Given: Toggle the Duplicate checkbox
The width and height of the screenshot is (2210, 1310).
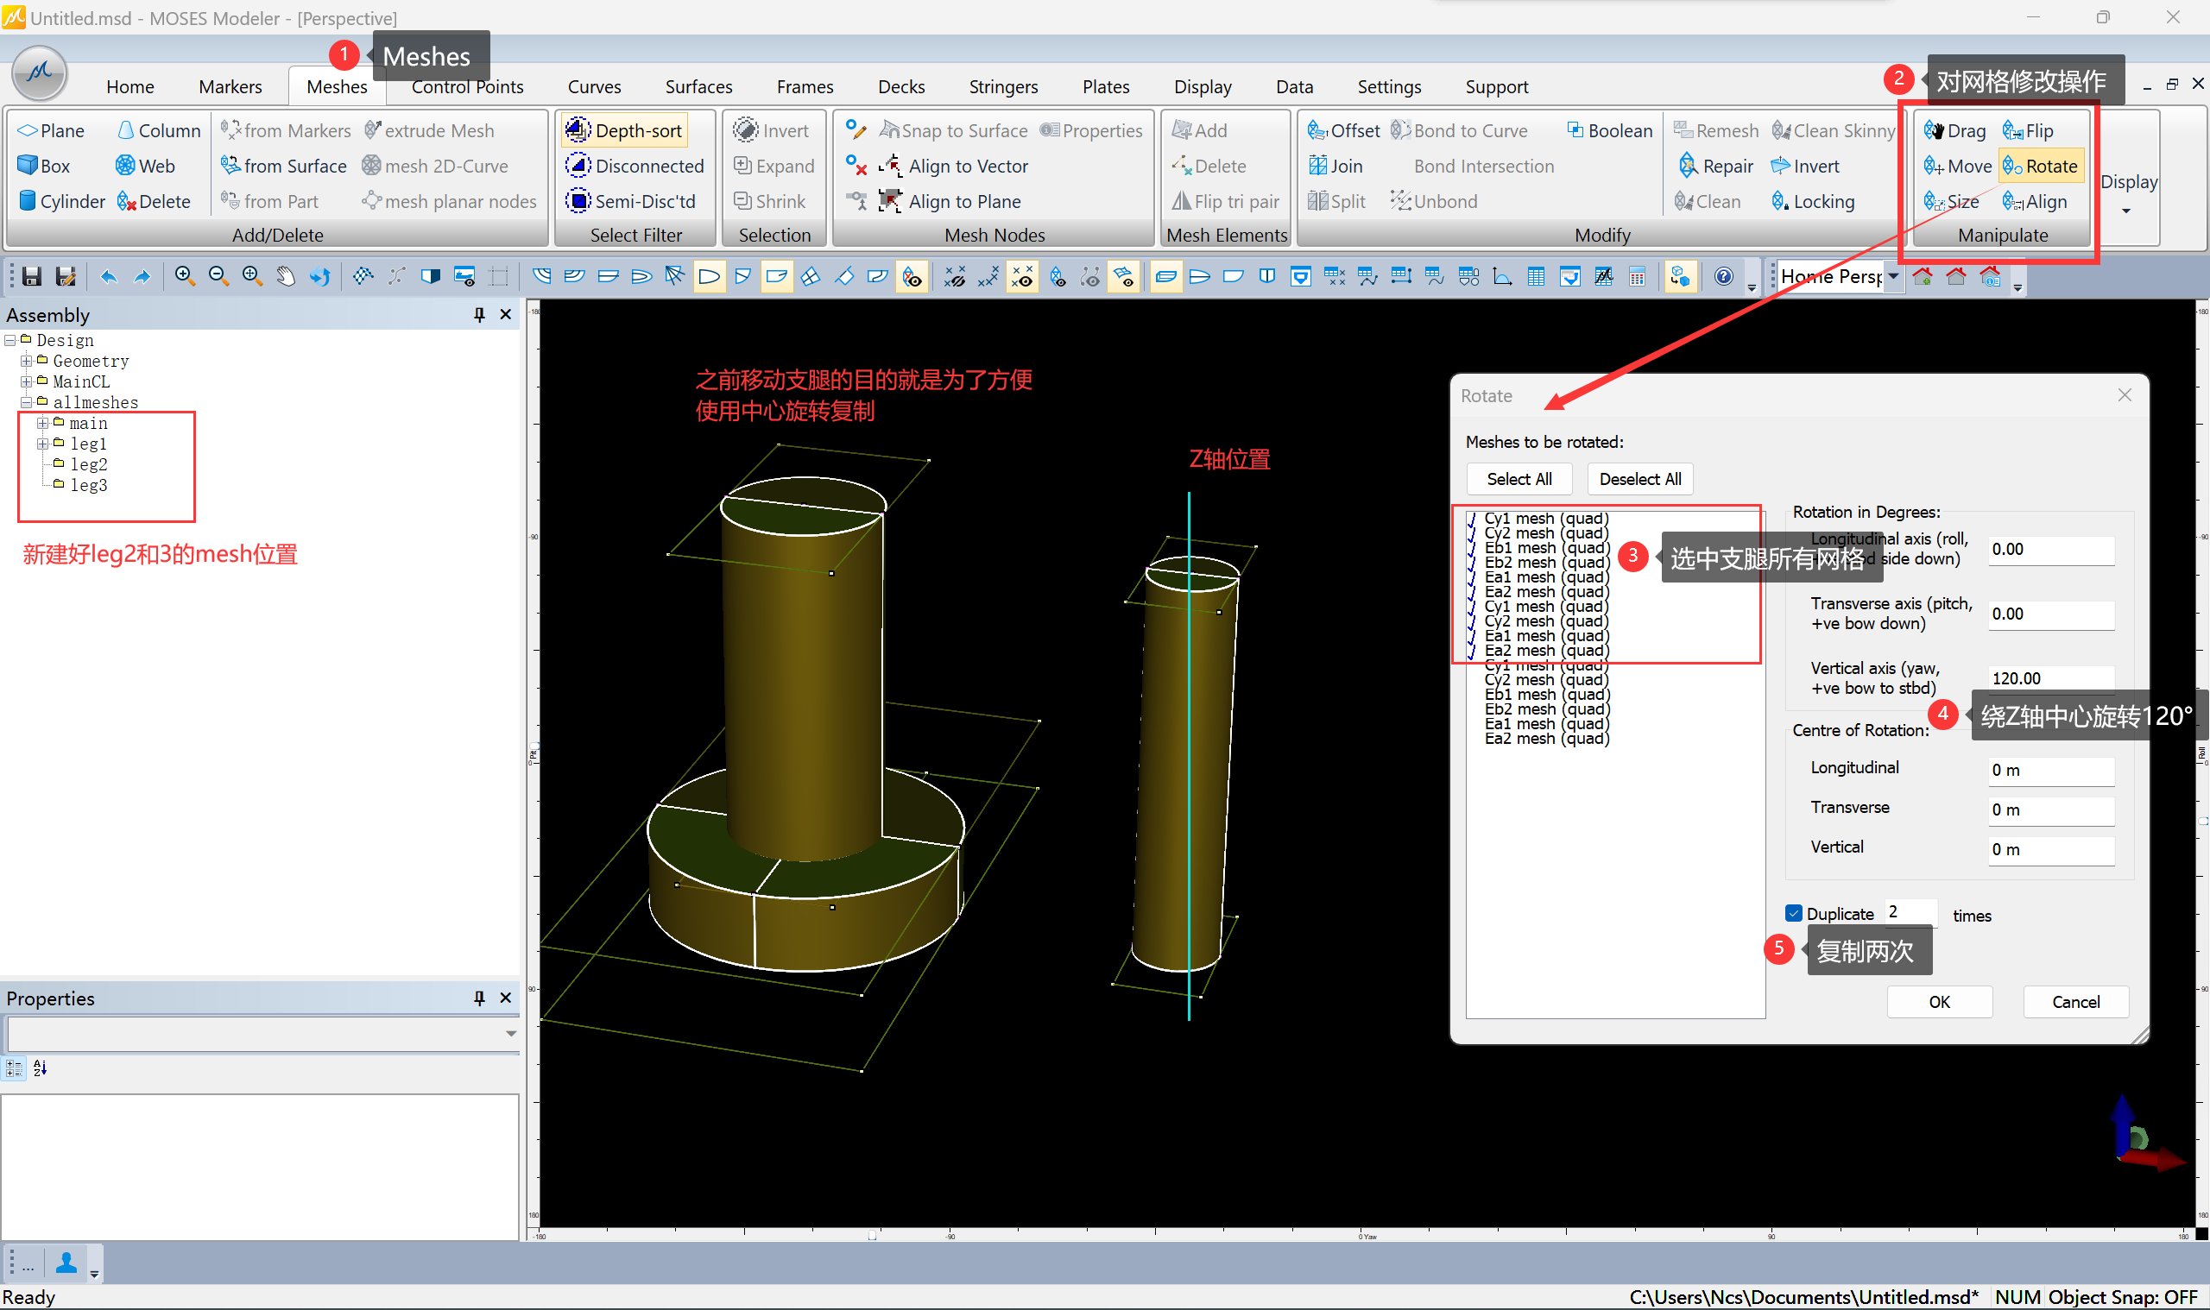Looking at the screenshot, I should (1793, 913).
